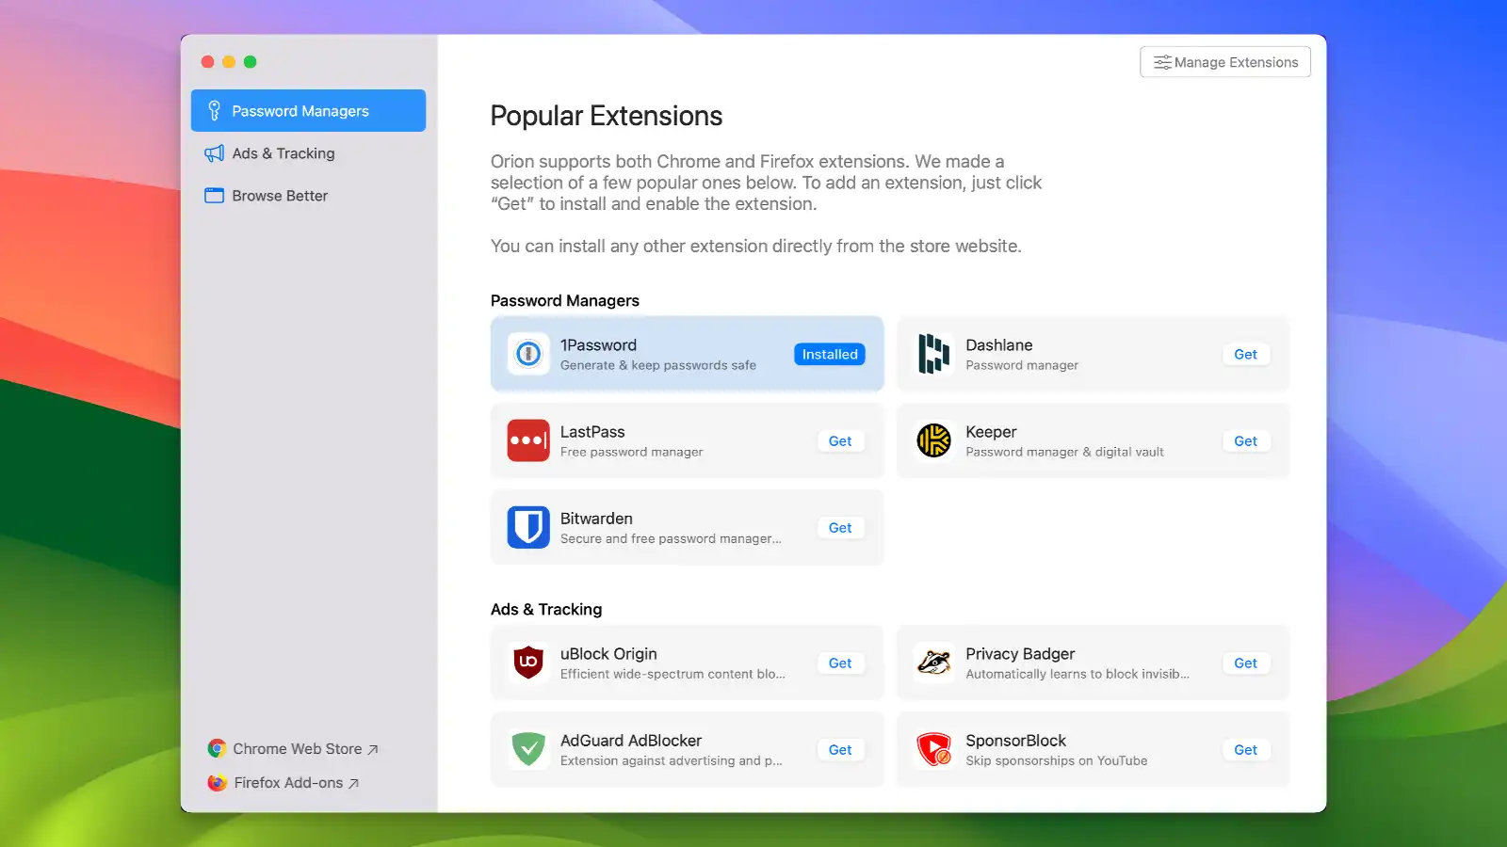Get the Dashlane extension
This screenshot has width=1507, height=847.
coord(1245,354)
